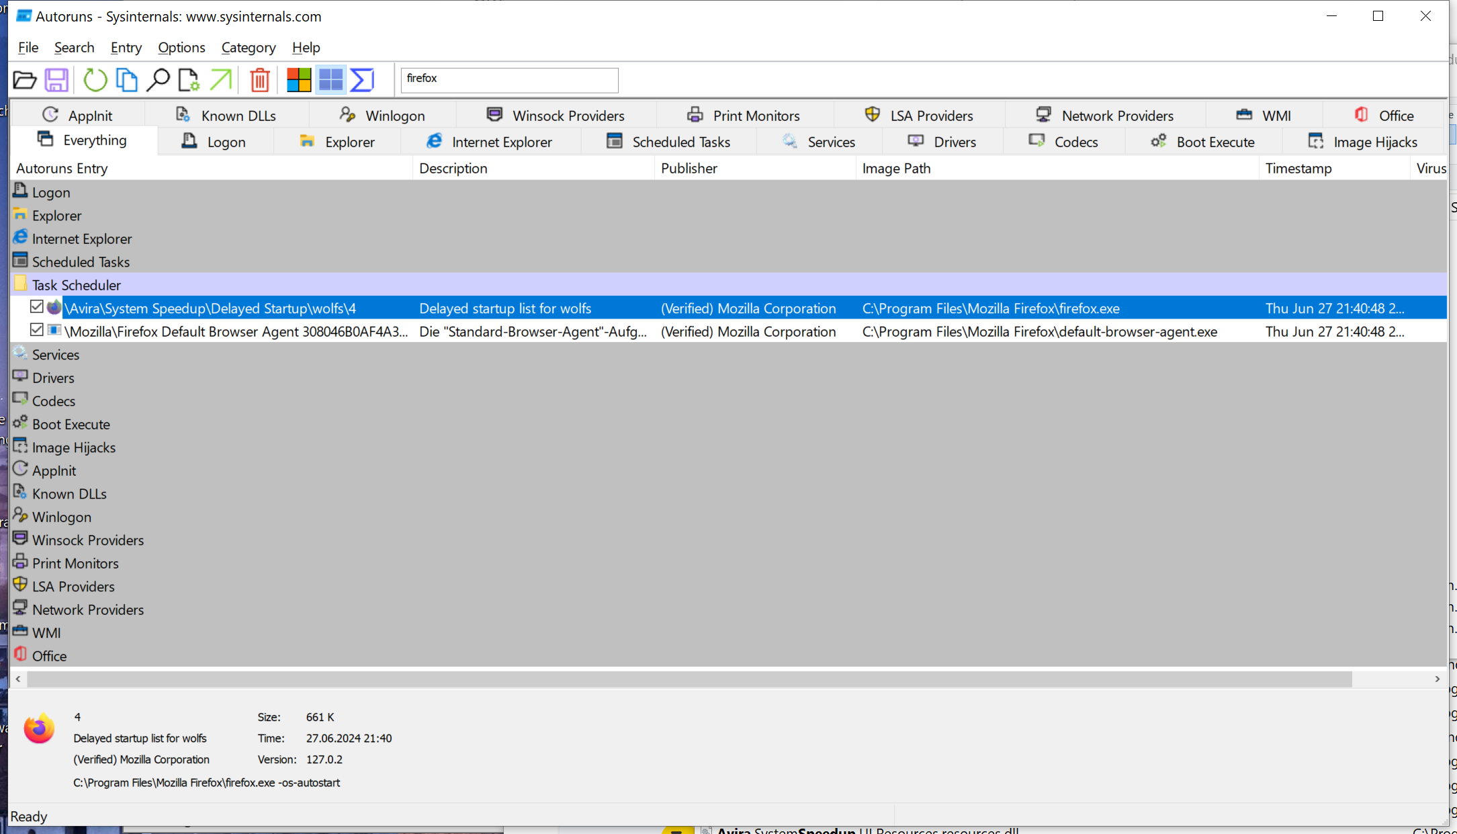Click the red Delete trash icon
Screen dimensions: 1457x834
pos(260,80)
